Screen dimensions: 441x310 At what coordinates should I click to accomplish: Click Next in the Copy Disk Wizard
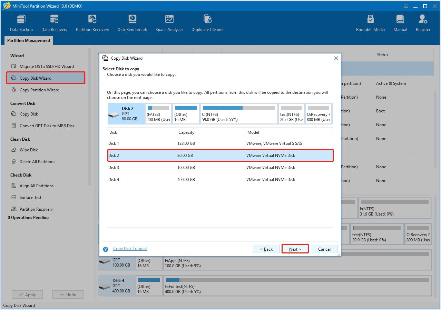295,249
